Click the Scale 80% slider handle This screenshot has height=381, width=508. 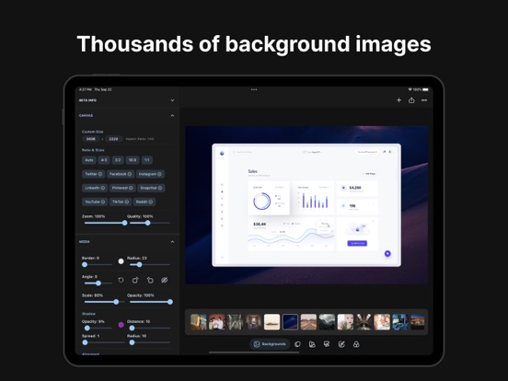pos(116,302)
